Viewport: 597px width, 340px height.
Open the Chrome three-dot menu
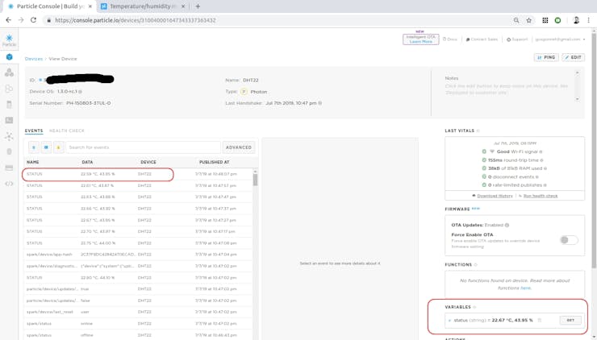point(589,20)
